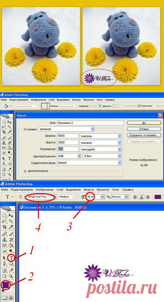Toggle the Сглаживание checkbox
Screen dimensions: 164x302
pos(121,106)
